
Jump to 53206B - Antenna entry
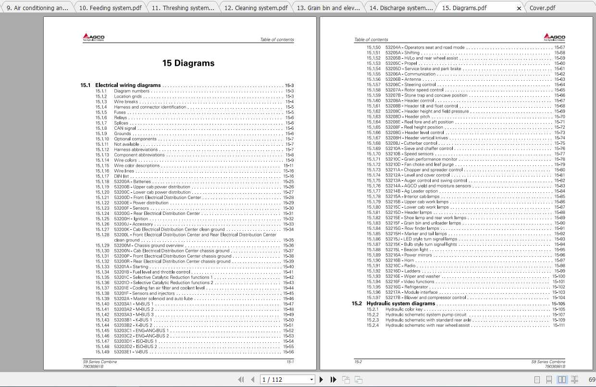(x=404, y=79)
